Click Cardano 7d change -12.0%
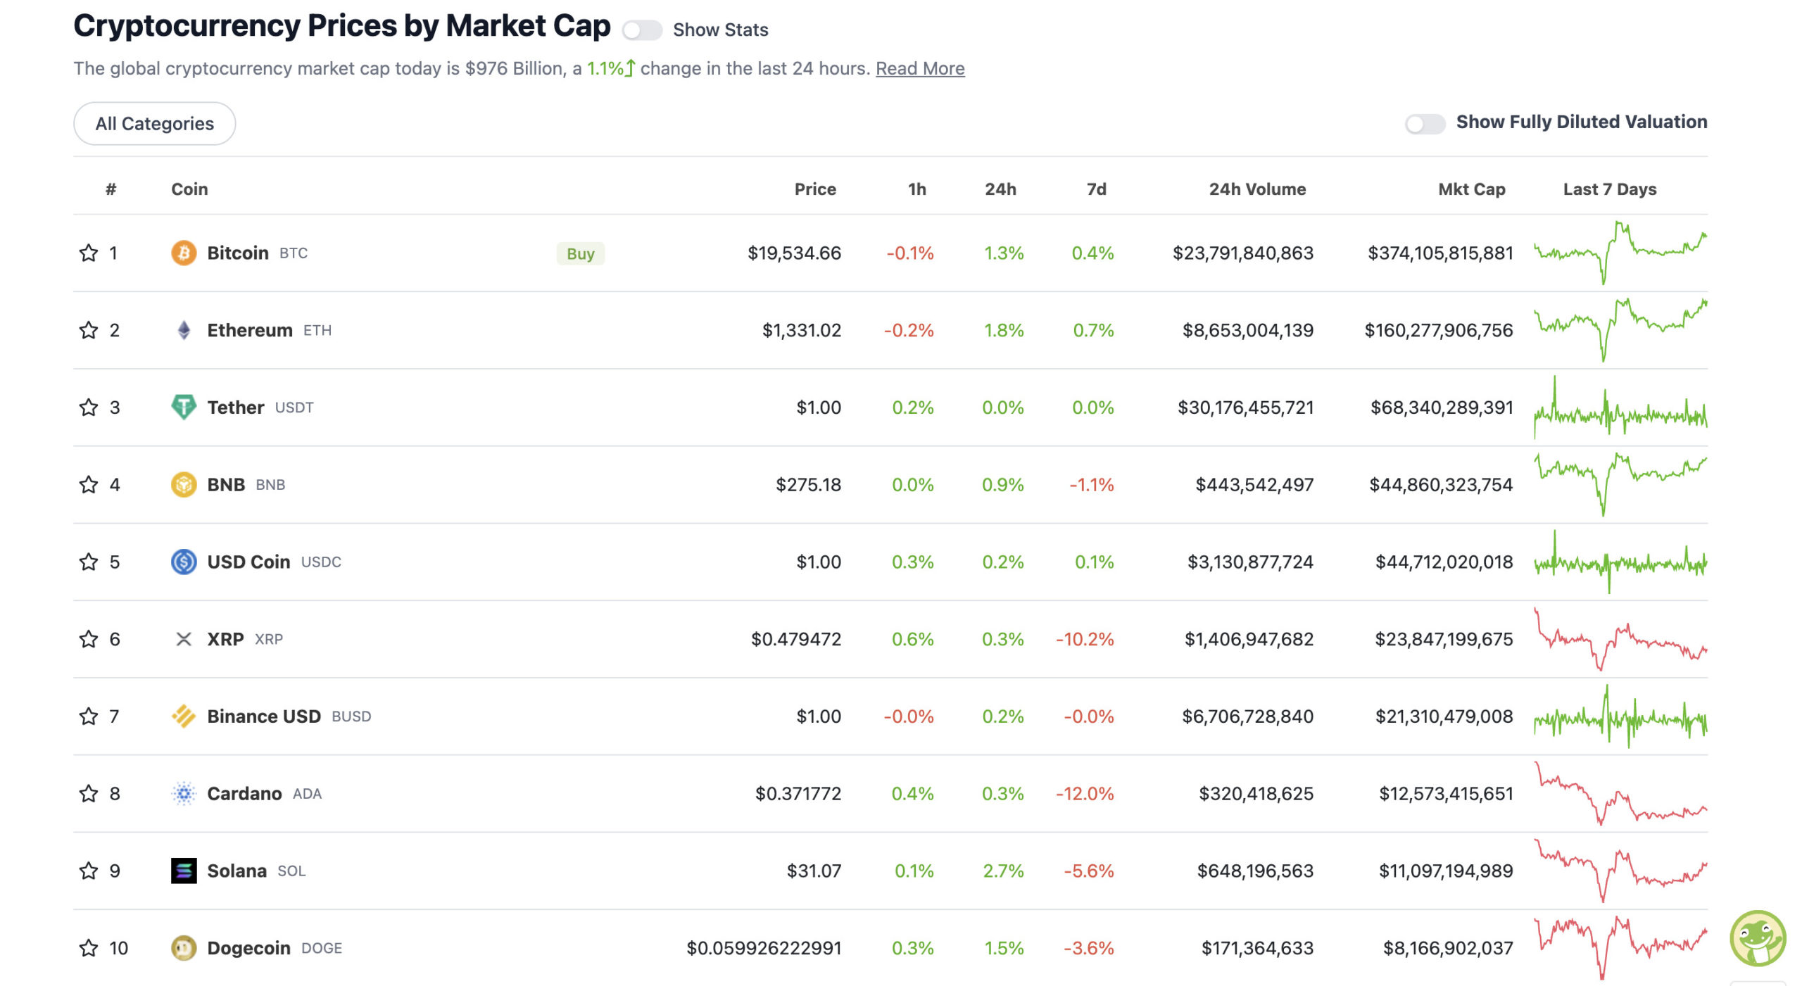1802x986 pixels. (1085, 794)
